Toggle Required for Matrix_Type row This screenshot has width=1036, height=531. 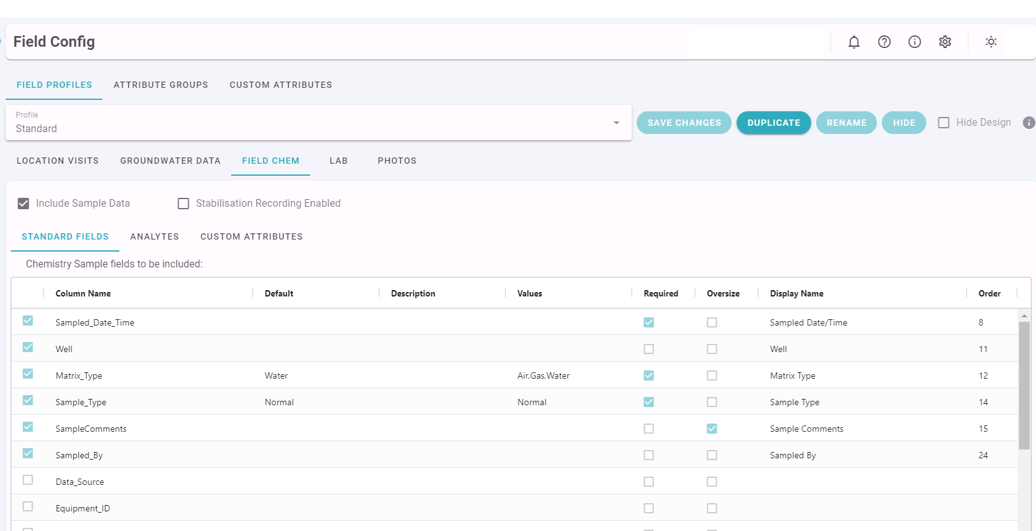point(649,375)
